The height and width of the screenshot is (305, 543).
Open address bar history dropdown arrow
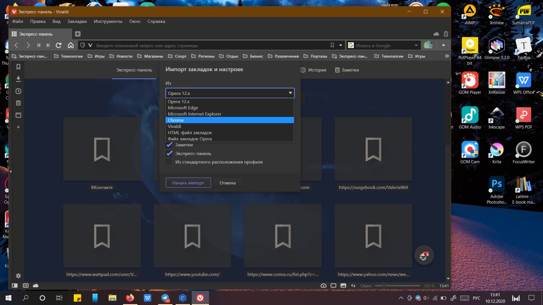pos(340,45)
